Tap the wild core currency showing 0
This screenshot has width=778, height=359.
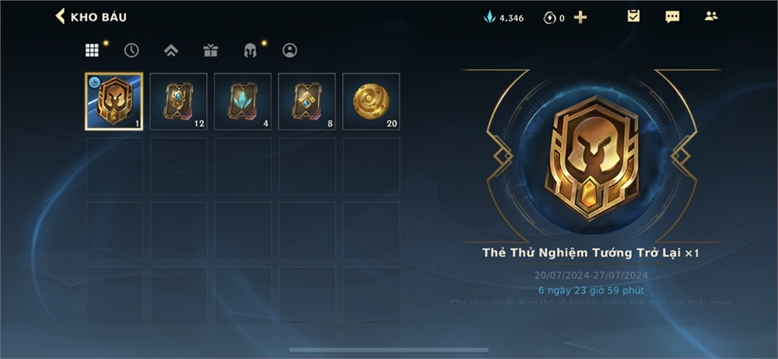pyautogui.click(x=554, y=18)
